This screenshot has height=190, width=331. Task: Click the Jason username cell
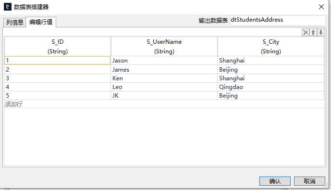tap(164, 61)
